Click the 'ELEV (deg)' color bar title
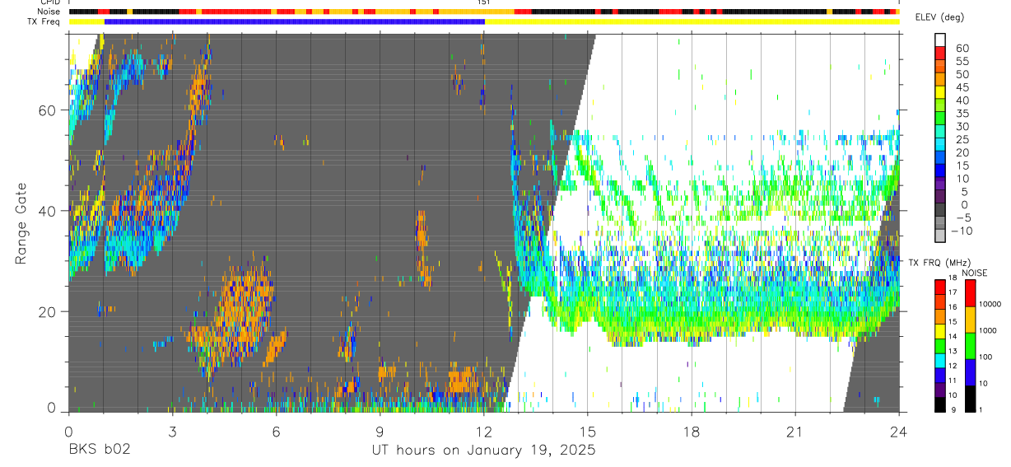 tap(940, 16)
